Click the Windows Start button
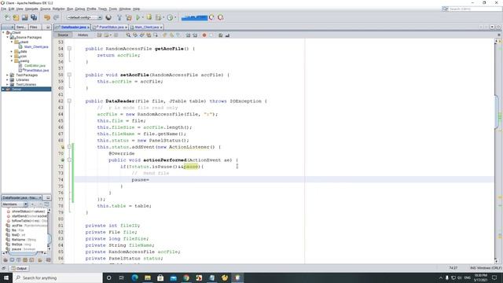Viewport: 503px width, 283px height. [6, 277]
